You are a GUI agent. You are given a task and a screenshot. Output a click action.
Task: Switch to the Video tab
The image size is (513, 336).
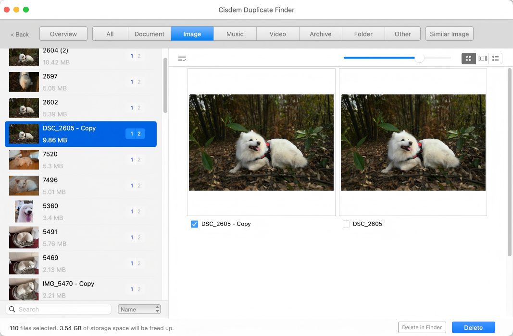pyautogui.click(x=277, y=34)
